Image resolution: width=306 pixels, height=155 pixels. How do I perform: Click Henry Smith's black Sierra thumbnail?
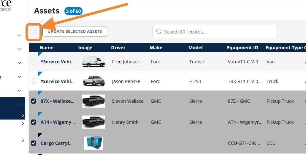click(x=94, y=122)
